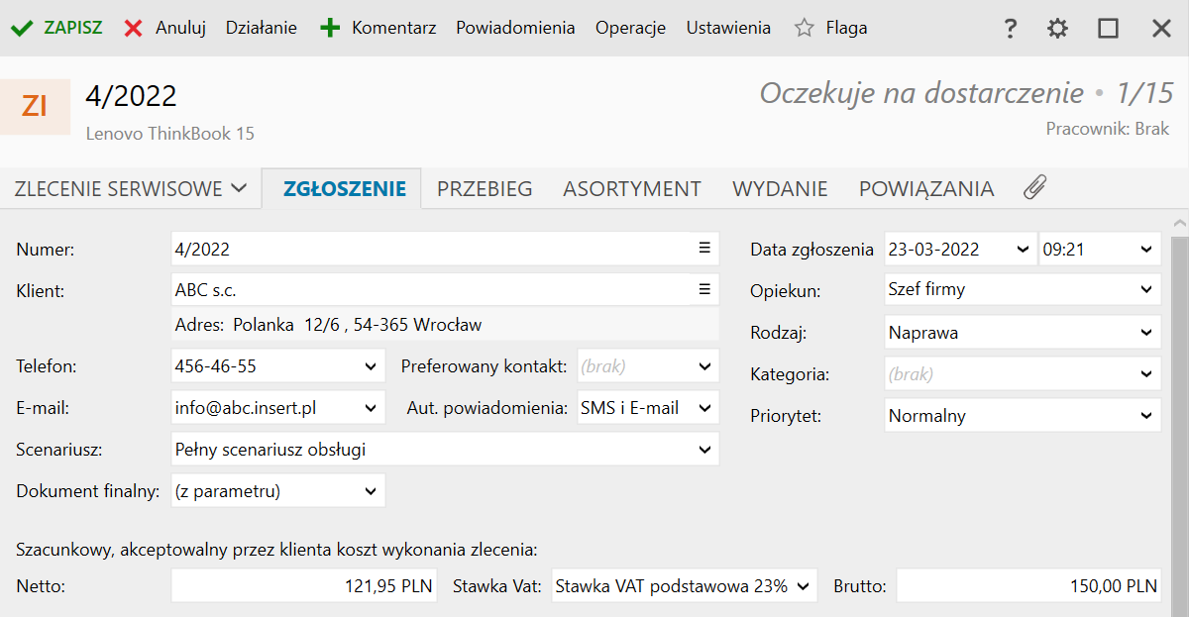
Task: Expand the Scenariusz dropdown
Action: (704, 450)
